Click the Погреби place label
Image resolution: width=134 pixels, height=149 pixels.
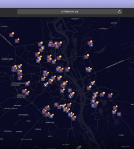(x=103, y=29)
